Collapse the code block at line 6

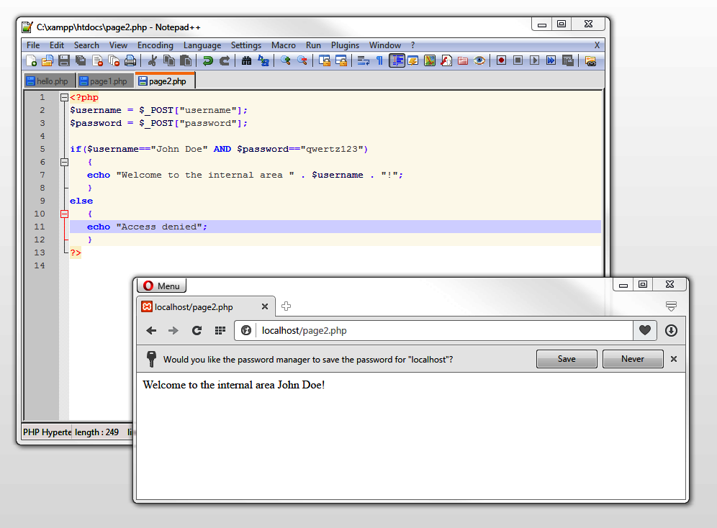coord(63,161)
